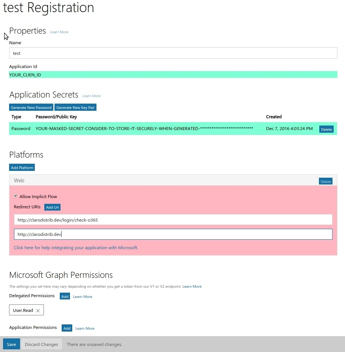The image size is (345, 352).
Task: Add a Delegated Permission
Action: pos(65,296)
